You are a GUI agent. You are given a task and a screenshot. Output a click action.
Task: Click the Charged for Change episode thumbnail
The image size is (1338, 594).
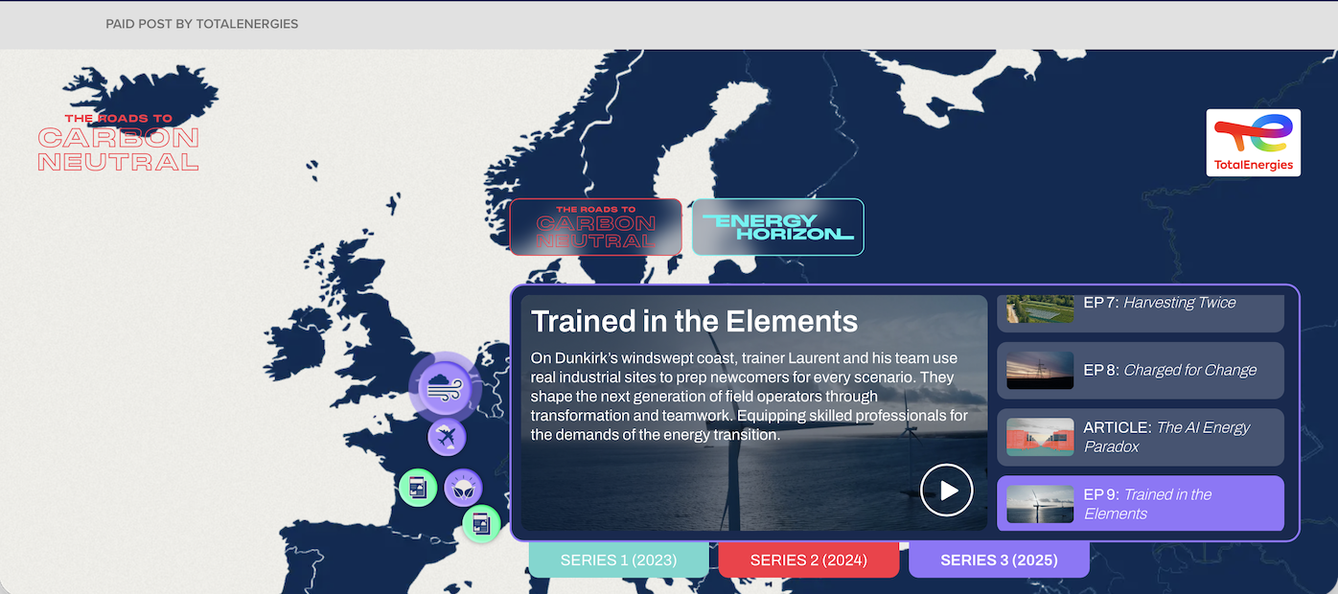[x=1040, y=370]
